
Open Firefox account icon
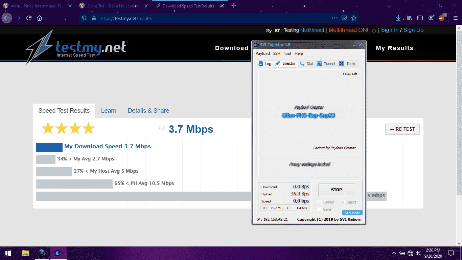pyautogui.click(x=431, y=18)
